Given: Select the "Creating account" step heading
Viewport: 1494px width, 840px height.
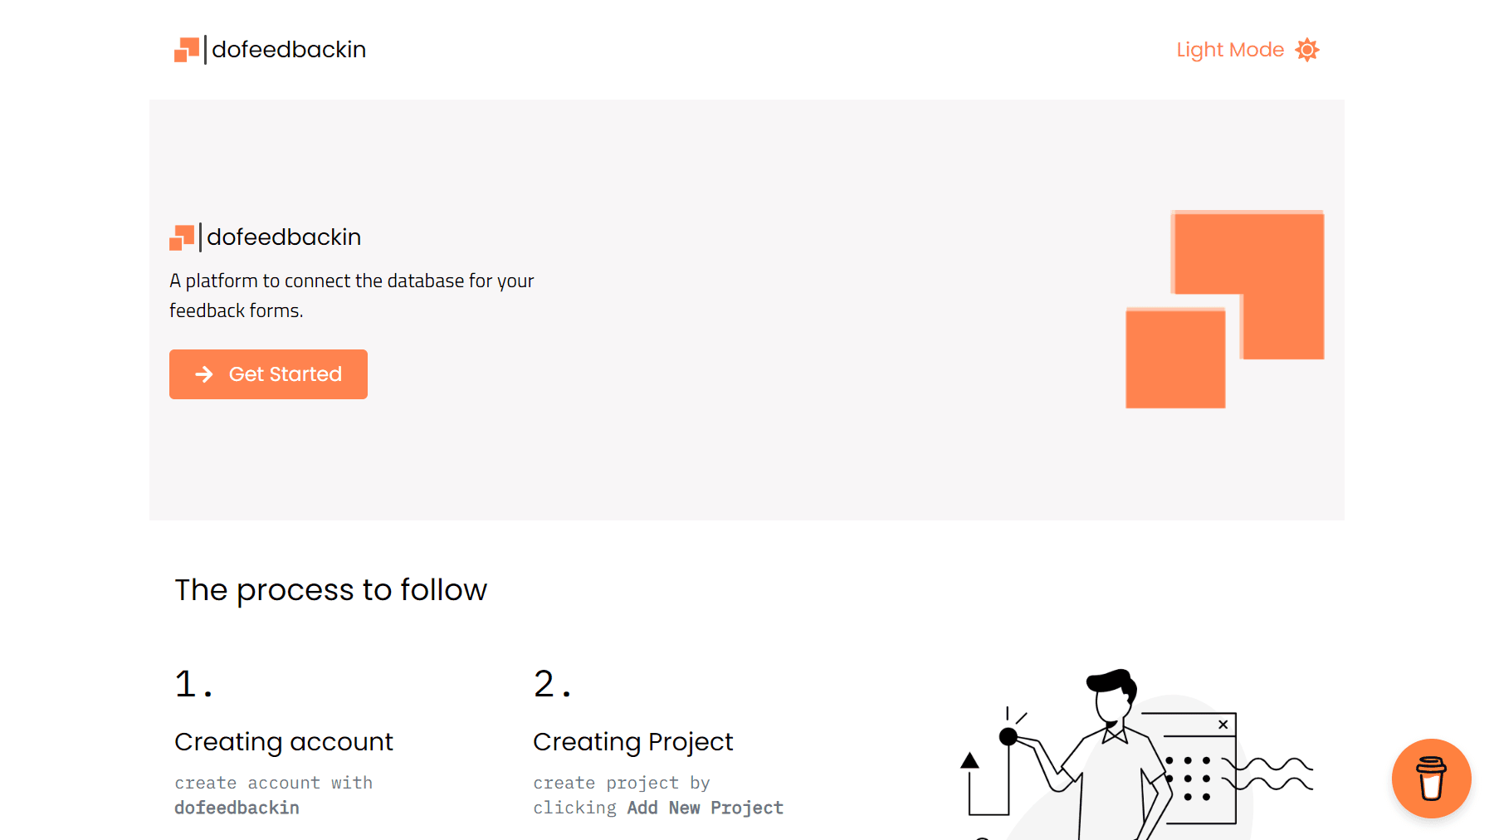Looking at the screenshot, I should 284,741.
